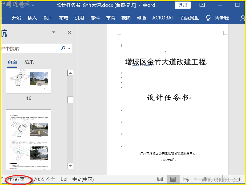Screen dimensions: 246x185
Task: Click thumbnail list scroll down arrow
Action: point(70,166)
